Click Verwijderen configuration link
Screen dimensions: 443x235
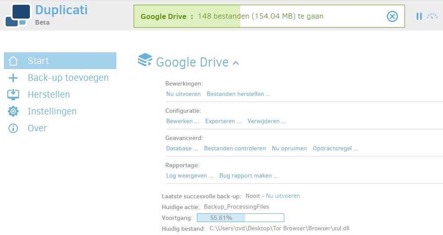266,121
